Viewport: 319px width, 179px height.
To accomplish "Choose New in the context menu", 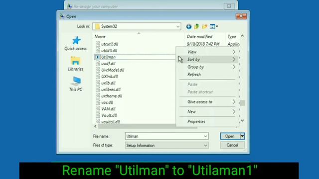I will [x=207, y=111].
